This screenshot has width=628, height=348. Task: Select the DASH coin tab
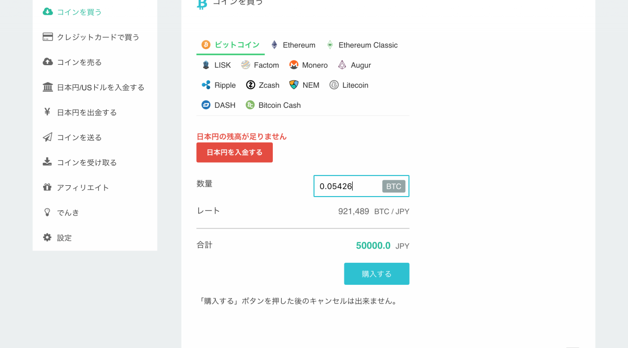(218, 105)
